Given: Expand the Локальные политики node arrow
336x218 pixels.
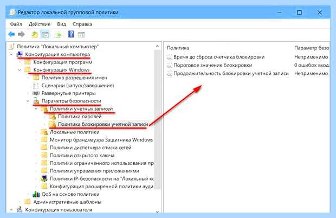Looking at the screenshot, I should pyautogui.click(x=36, y=132).
